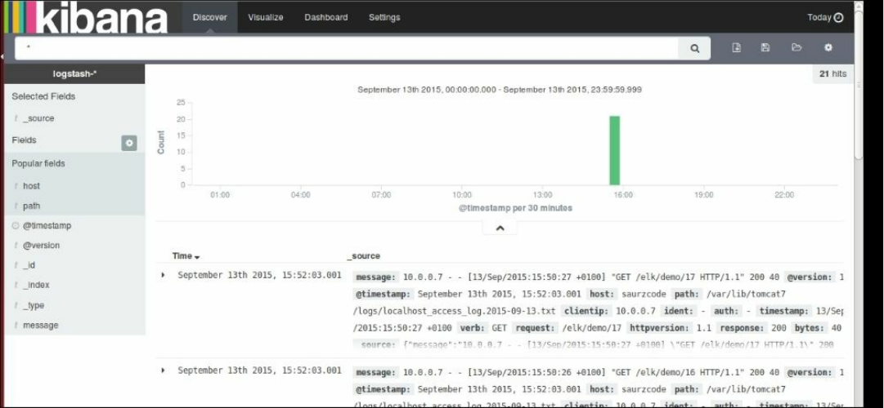The height and width of the screenshot is (408, 884).
Task: Click the _source selected field
Action: [39, 119]
